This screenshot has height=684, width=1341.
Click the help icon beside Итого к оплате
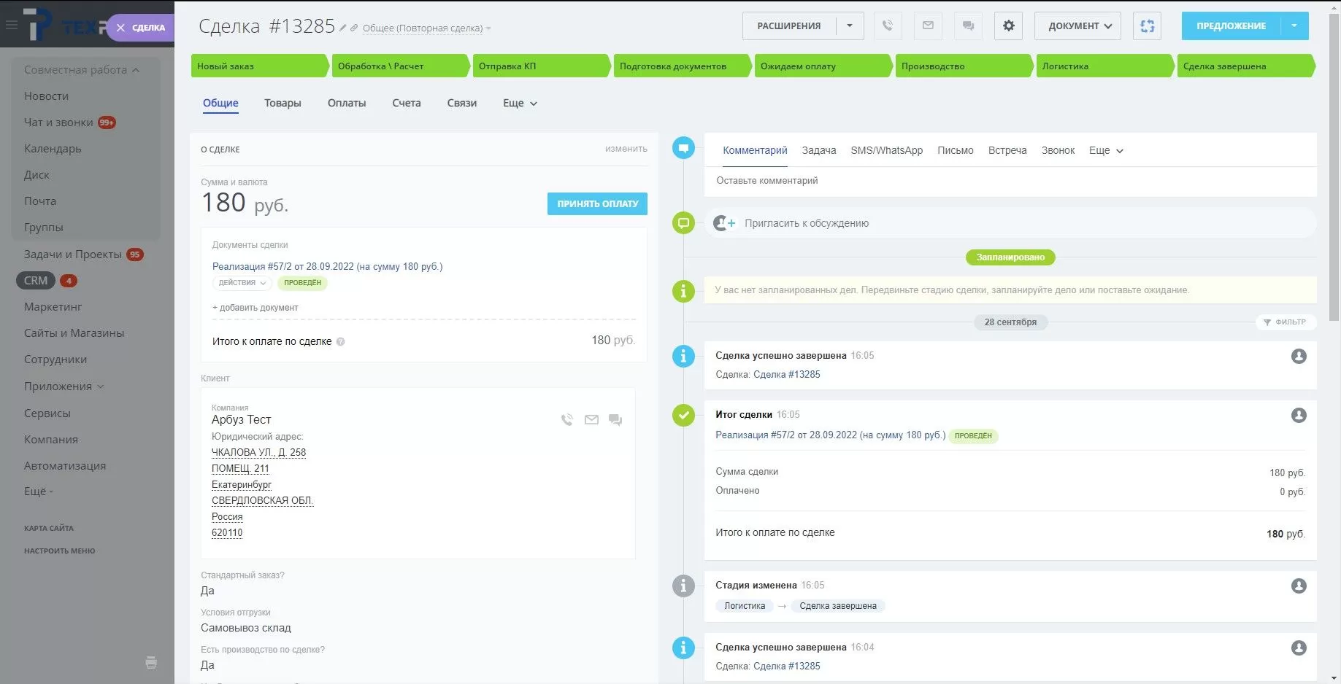tap(341, 342)
